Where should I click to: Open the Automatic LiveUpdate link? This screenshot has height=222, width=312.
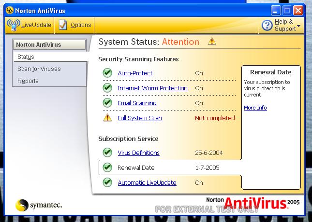coord(147,183)
